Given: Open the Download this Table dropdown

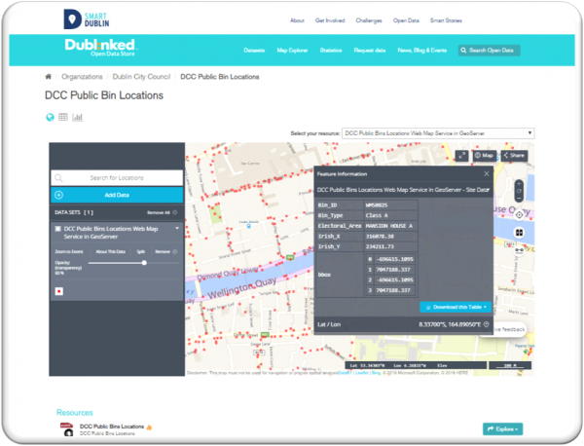Looking at the screenshot, I should (456, 307).
